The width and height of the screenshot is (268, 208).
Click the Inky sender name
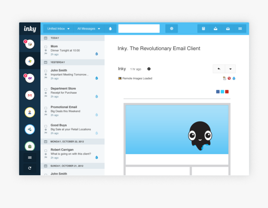(x=122, y=69)
